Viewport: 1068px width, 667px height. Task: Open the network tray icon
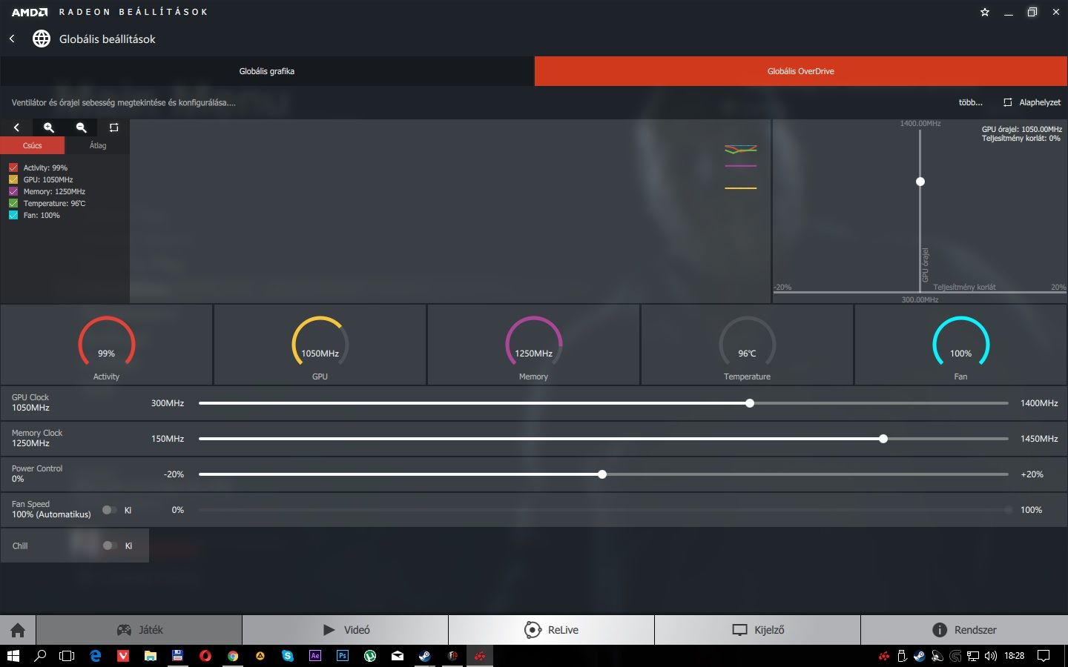point(972,656)
